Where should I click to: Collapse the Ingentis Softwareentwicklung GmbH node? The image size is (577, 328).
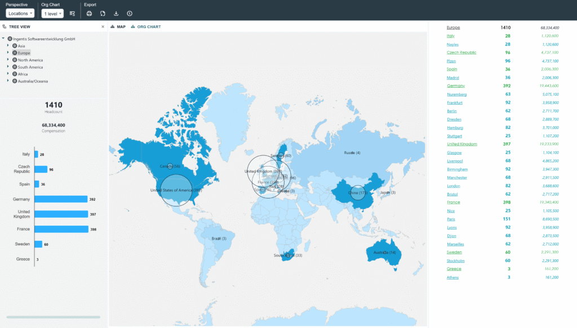pyautogui.click(x=3, y=38)
